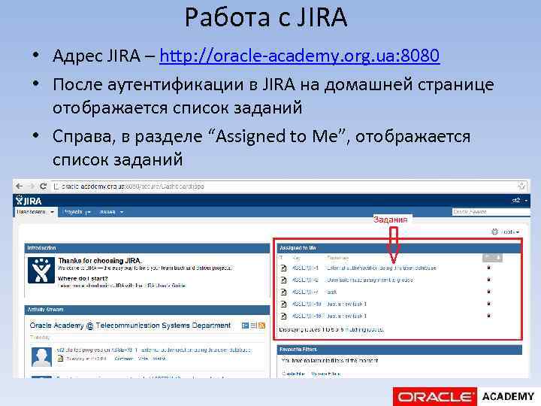Open the Dashboards dropdown menu
The width and height of the screenshot is (541, 406).
pos(35,212)
